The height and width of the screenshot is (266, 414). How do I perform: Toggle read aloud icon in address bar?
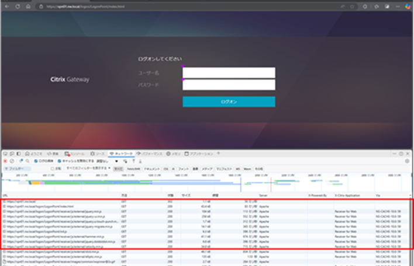coord(343,6)
